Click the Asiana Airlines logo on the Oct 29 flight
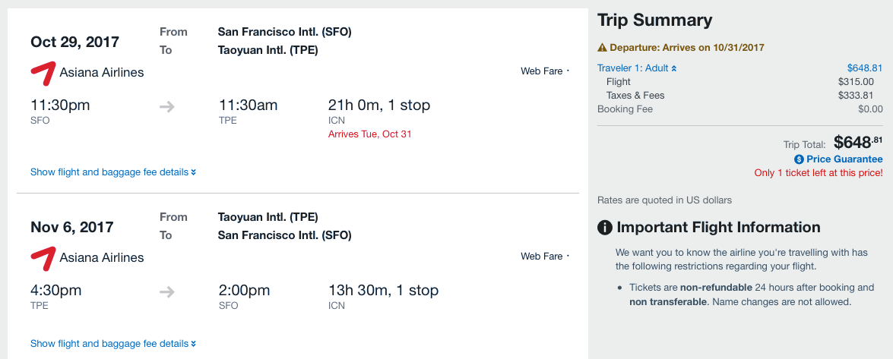Screen dimensions: 893x359 (43, 73)
